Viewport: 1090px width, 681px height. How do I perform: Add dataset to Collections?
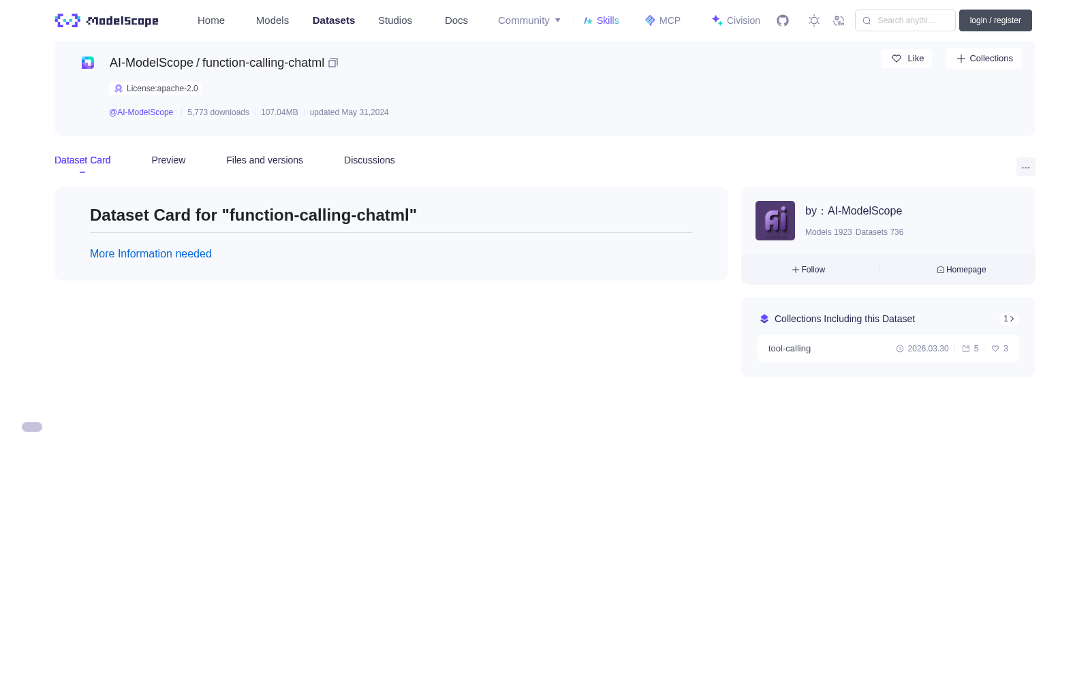tap(984, 59)
